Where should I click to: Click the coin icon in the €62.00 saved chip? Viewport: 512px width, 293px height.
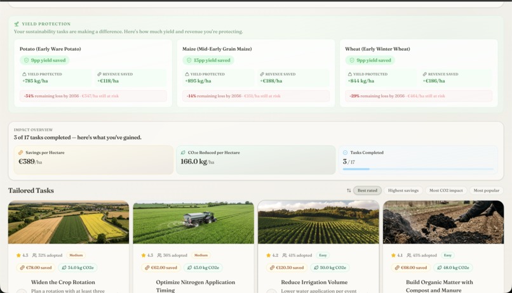pos(147,268)
